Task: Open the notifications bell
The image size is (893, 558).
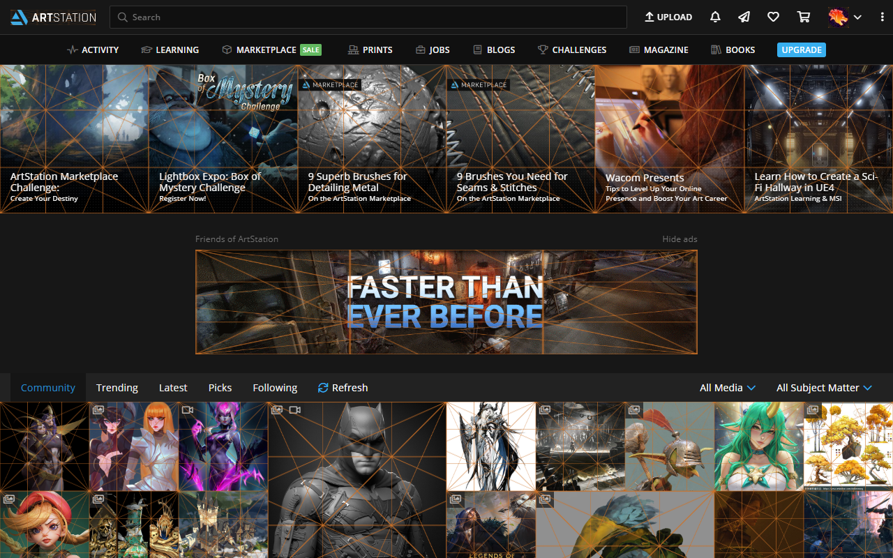Action: click(x=715, y=17)
